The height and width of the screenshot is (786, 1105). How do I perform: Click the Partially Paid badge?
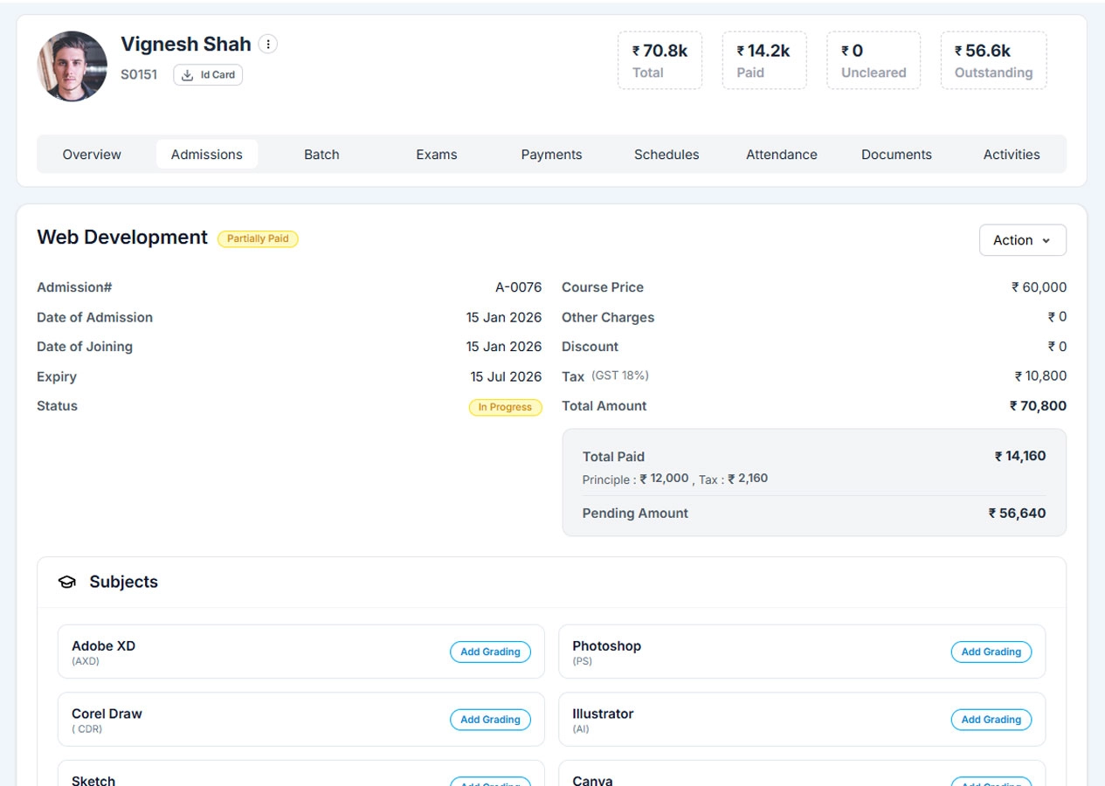258,238
